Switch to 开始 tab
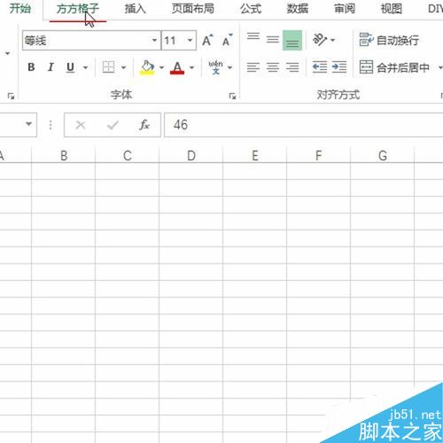Screen dimensions: 443x443 pyautogui.click(x=20, y=9)
